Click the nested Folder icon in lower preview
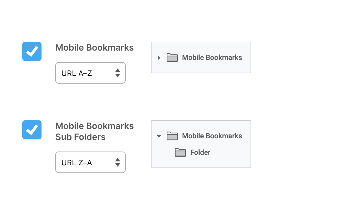352x220 pixels. click(180, 152)
